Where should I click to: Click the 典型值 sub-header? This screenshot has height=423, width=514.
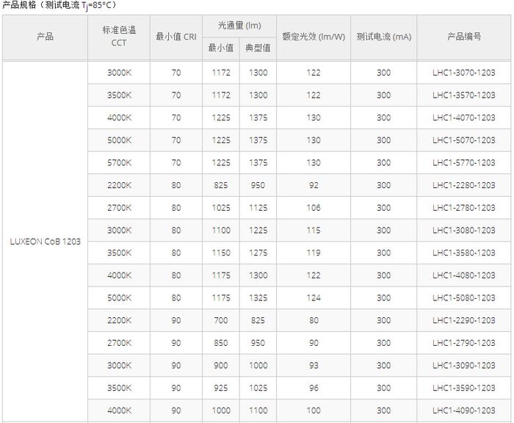click(258, 48)
